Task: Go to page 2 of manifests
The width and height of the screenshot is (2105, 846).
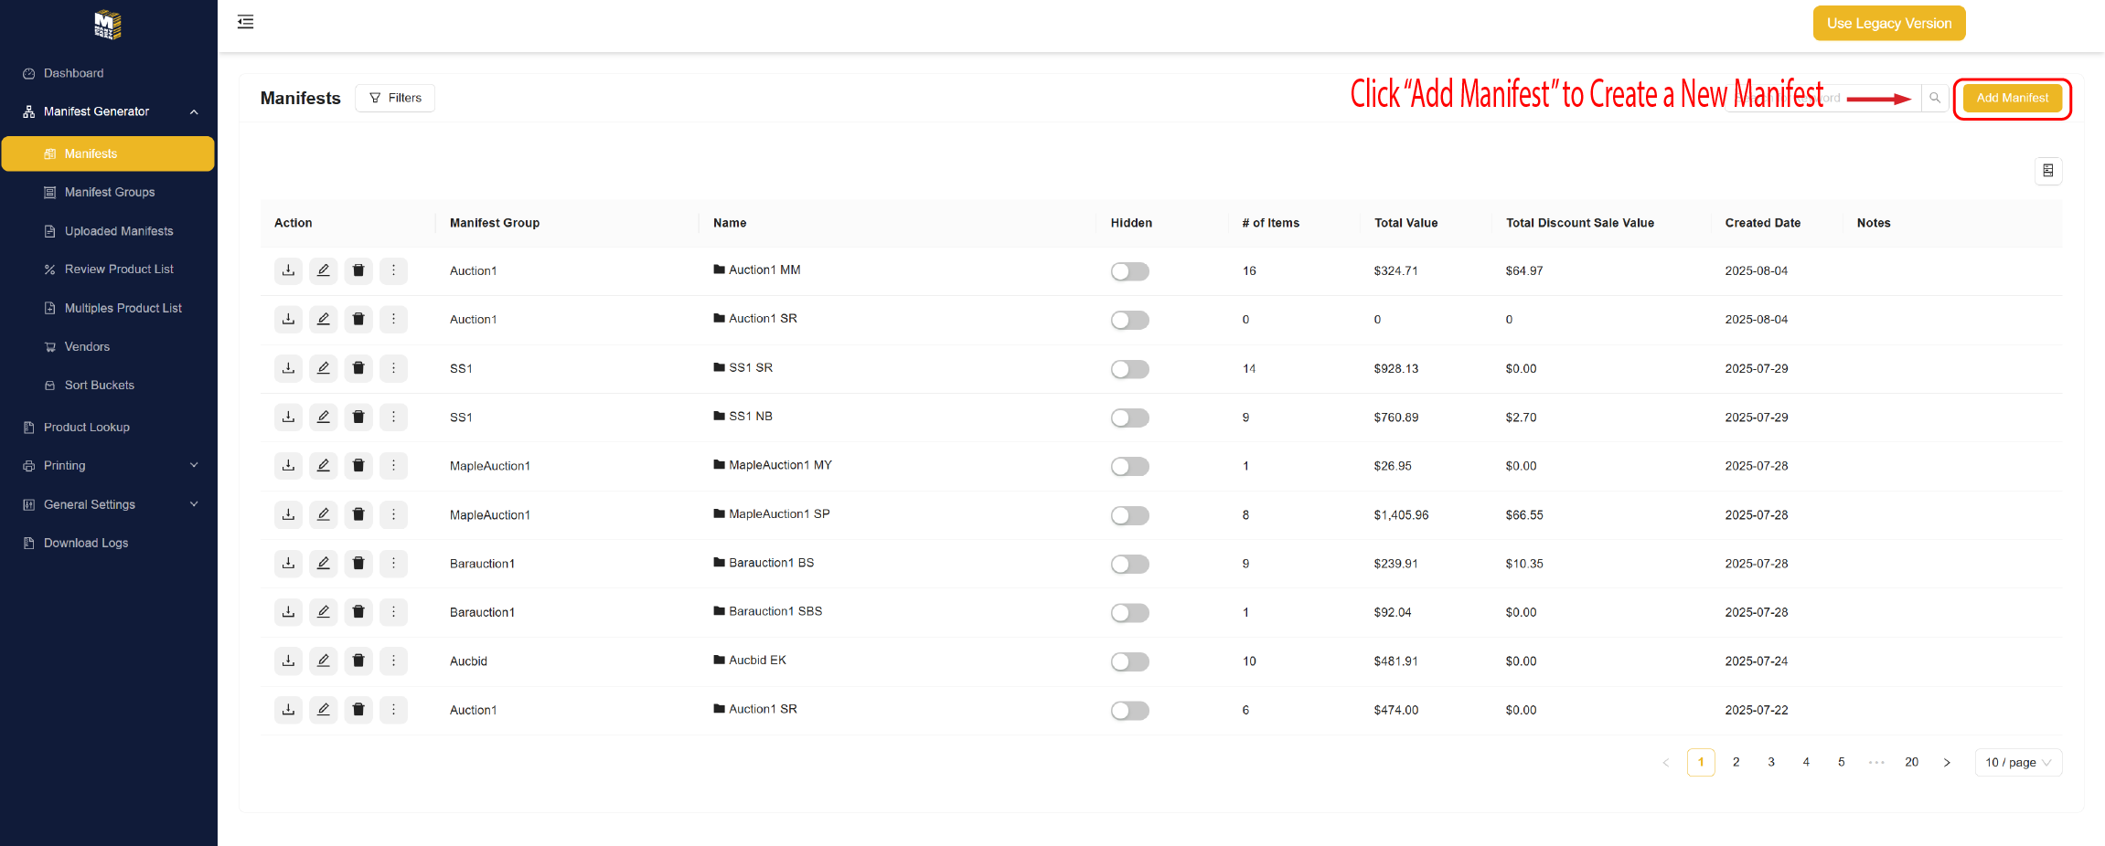Action: coord(1736,762)
